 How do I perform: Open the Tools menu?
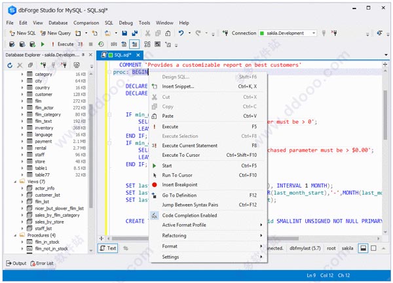pyautogui.click(x=144, y=23)
